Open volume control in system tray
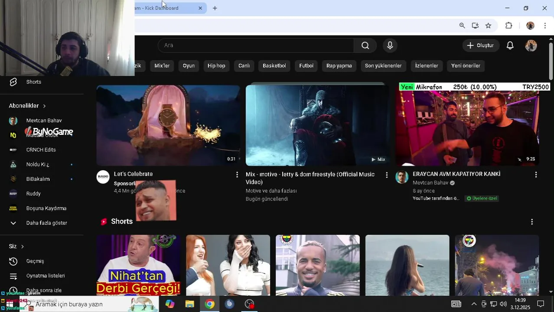Viewport: 554px width, 312px height. (503, 304)
